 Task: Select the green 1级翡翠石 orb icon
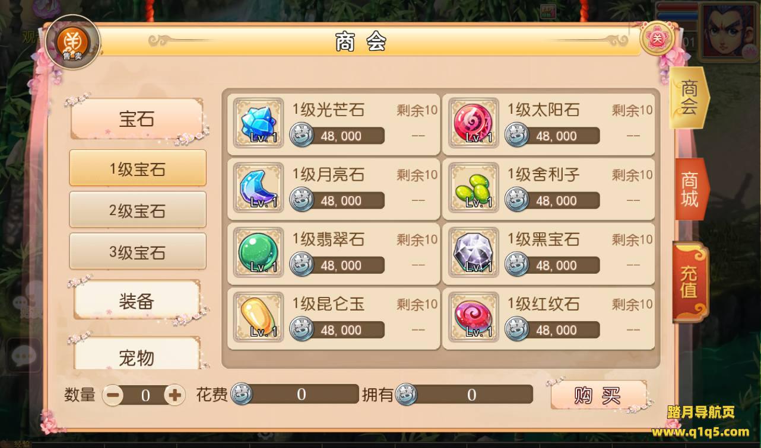pyautogui.click(x=258, y=252)
